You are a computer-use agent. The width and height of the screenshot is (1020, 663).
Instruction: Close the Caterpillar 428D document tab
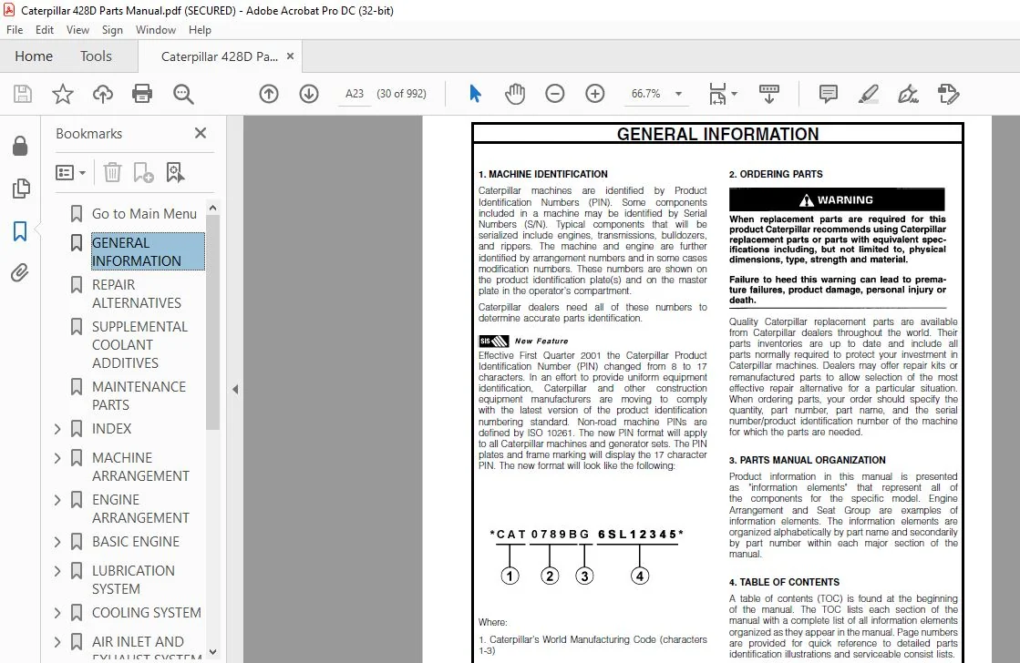pyautogui.click(x=290, y=56)
